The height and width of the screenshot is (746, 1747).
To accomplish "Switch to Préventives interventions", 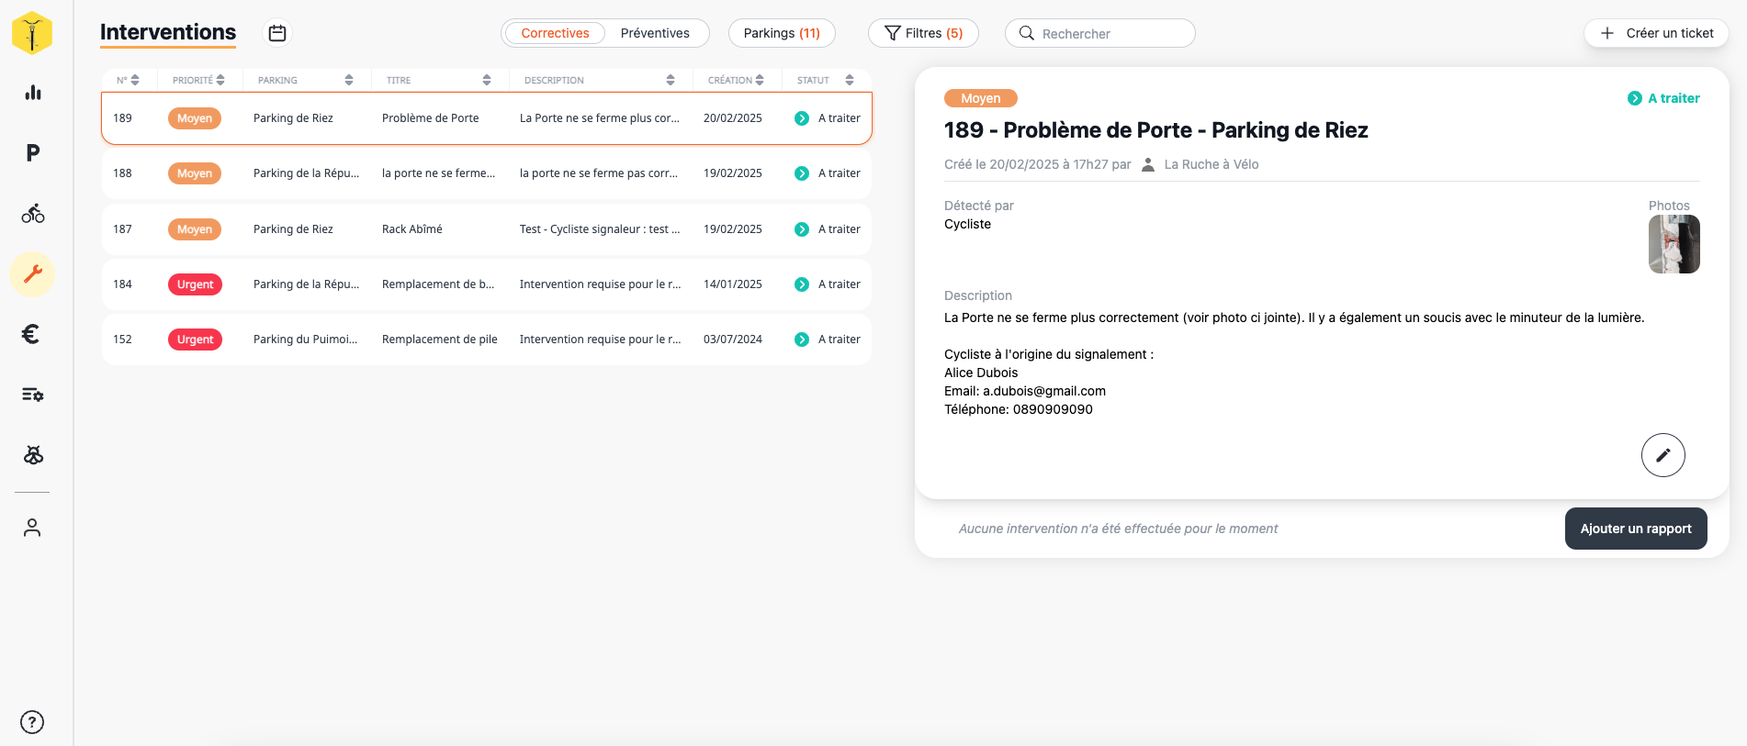I will click(x=655, y=33).
